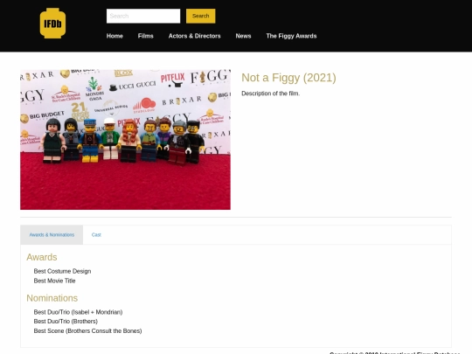Focus the Search input field
The height and width of the screenshot is (354, 472).
tap(143, 16)
